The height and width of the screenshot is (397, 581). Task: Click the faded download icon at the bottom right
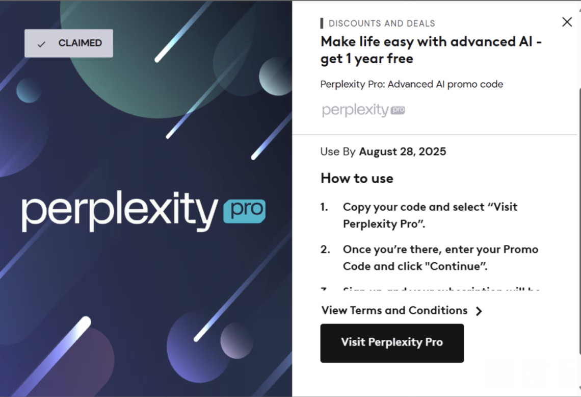pos(499,374)
